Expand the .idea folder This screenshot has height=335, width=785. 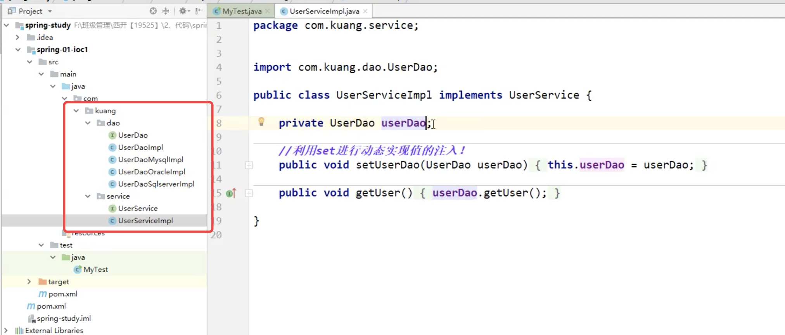tap(17, 37)
